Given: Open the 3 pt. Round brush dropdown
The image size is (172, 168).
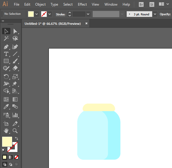Looking at the screenshot, I should (x=155, y=14).
